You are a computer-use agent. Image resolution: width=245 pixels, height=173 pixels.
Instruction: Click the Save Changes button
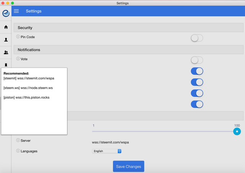(x=129, y=167)
